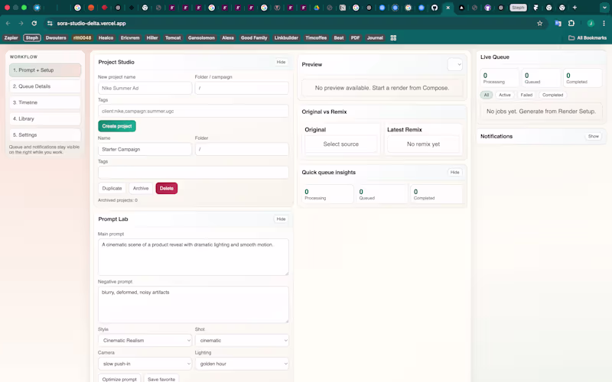Close the active tab with its X

click(448, 8)
